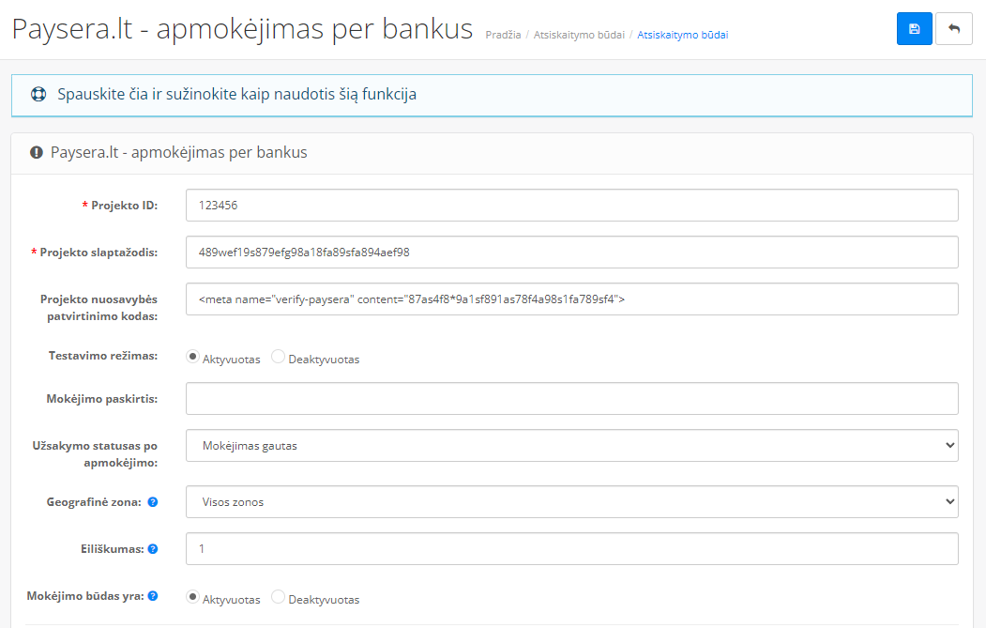The width and height of the screenshot is (986, 628).
Task: Open the blue Atsiskaitymo būdai breadcrumb
Action: 682,36
